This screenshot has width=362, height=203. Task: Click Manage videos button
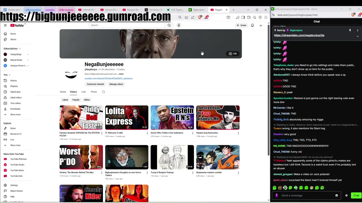click(116, 84)
